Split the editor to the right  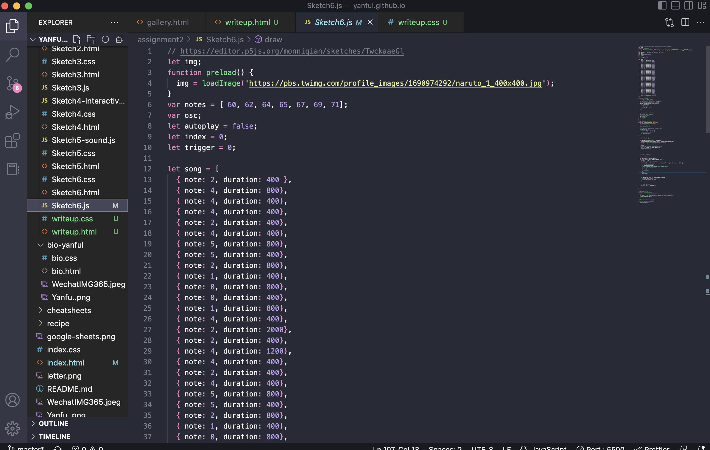point(685,22)
